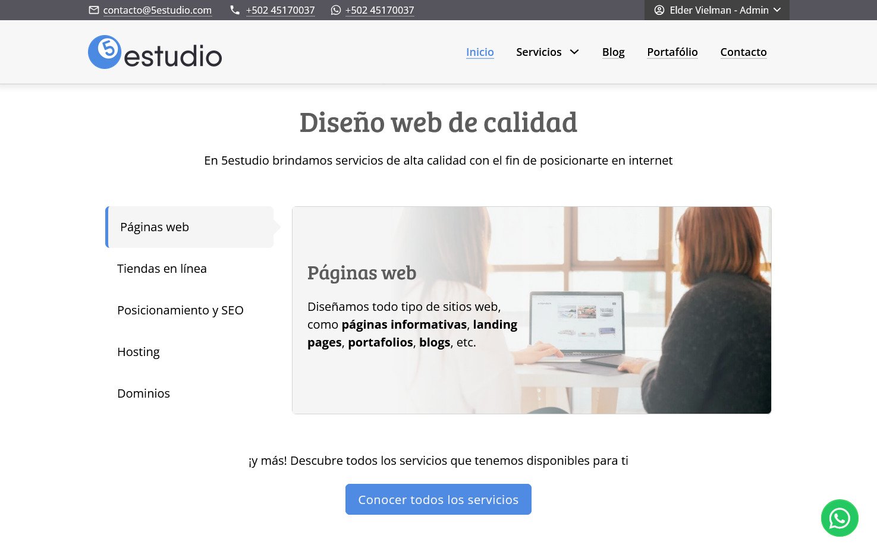Switch to the Tiendas en línea tab

(162, 269)
